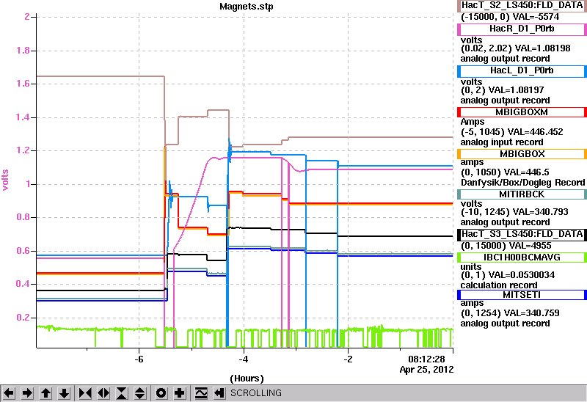Click the vertical hourglass zoom icon
This screenshot has width=587, height=402.
tap(122, 393)
